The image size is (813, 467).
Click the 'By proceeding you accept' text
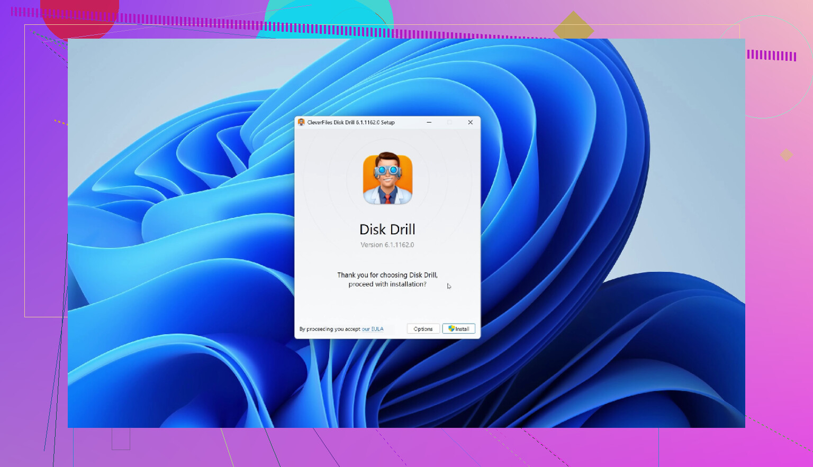pyautogui.click(x=330, y=329)
